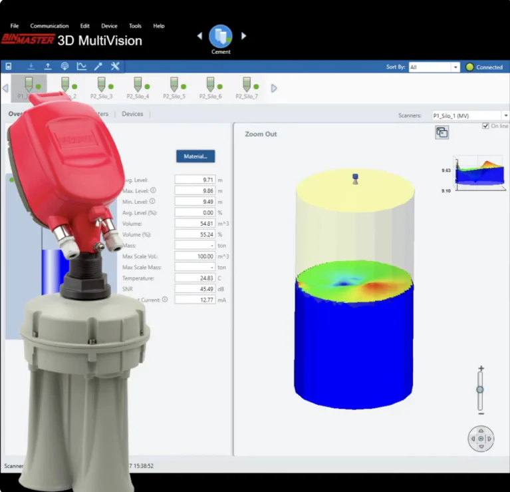Click the colored material surface in the 3D silo
The image size is (510, 492).
[x=354, y=281]
